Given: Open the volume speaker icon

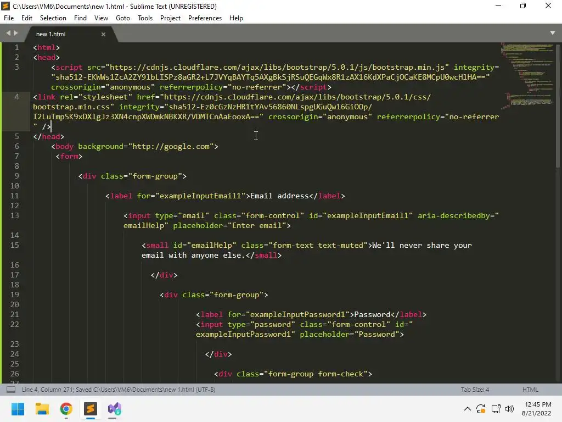Looking at the screenshot, I should click(509, 409).
